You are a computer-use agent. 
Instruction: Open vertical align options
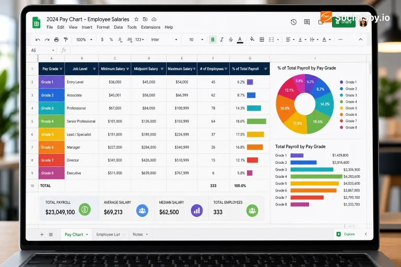(302, 40)
